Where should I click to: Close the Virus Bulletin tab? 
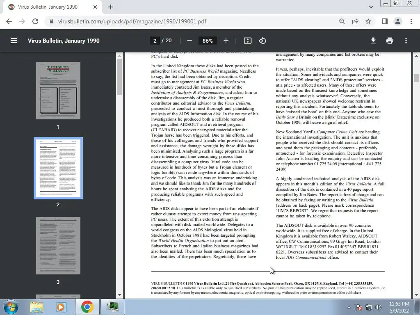pos(95,7)
